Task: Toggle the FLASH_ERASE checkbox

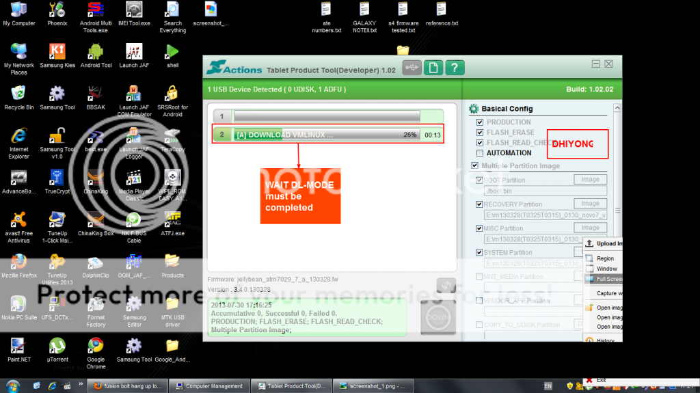Action: click(x=480, y=132)
